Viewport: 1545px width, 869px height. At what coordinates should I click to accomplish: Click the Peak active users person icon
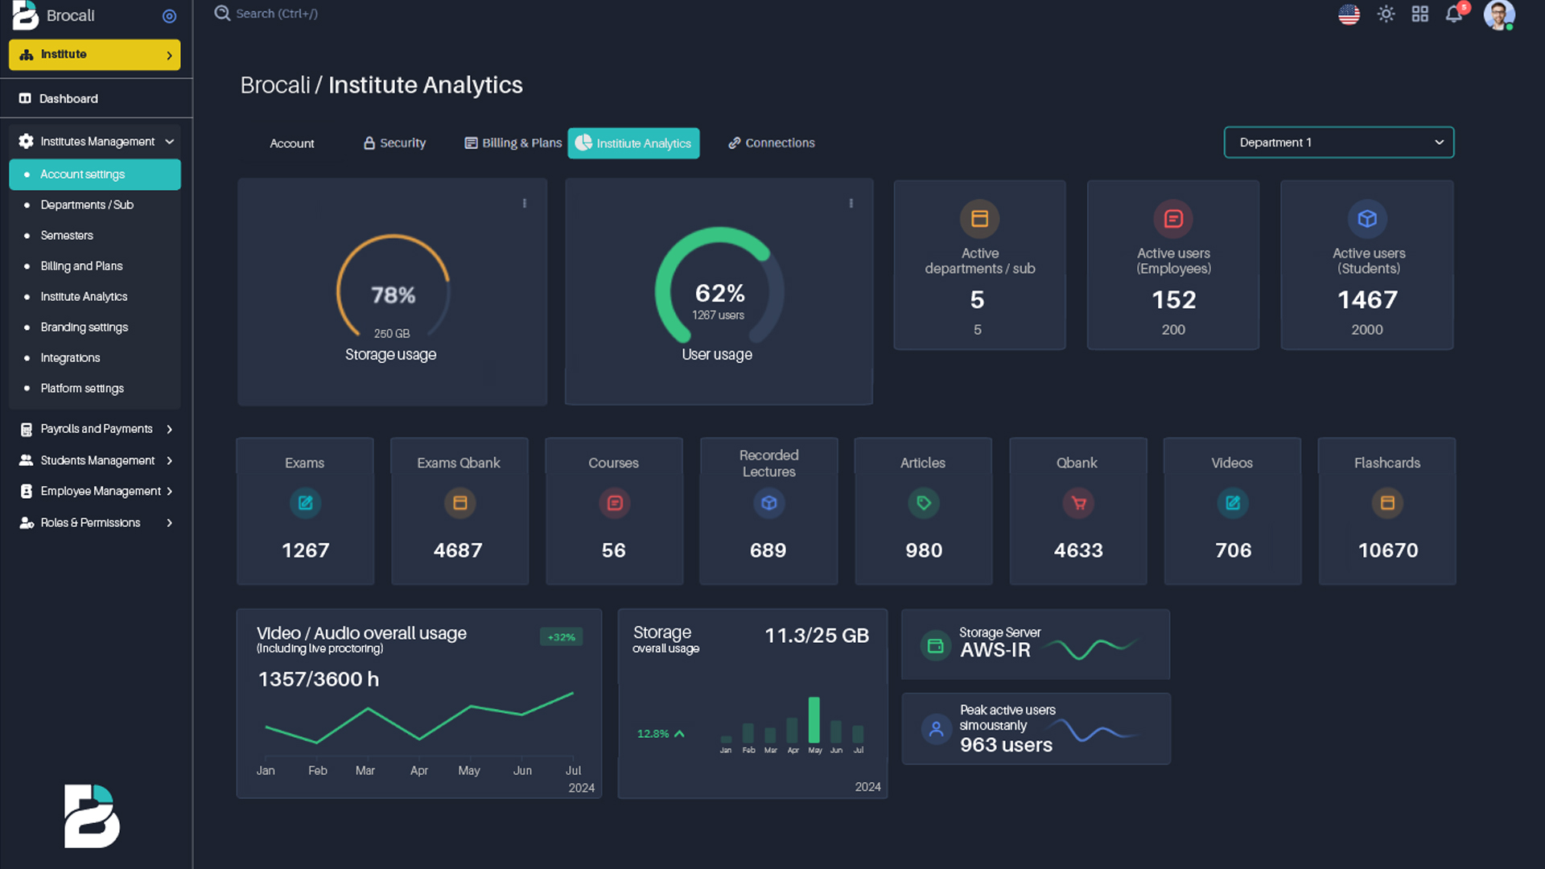[x=936, y=730]
